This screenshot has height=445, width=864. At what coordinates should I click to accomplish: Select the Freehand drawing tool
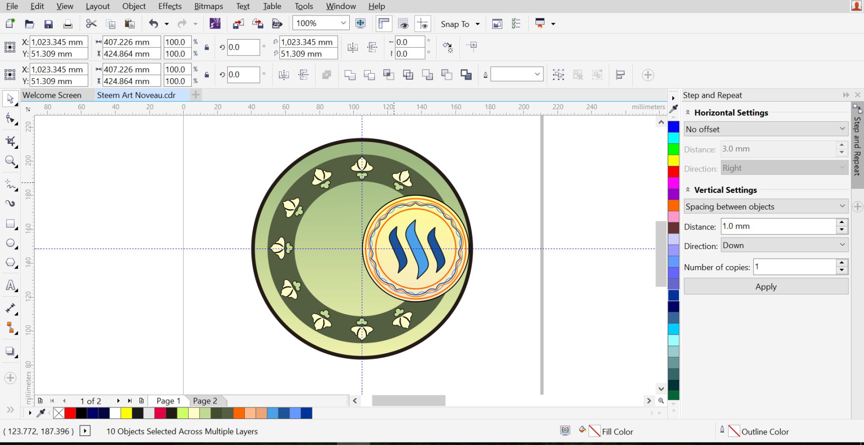(10, 184)
